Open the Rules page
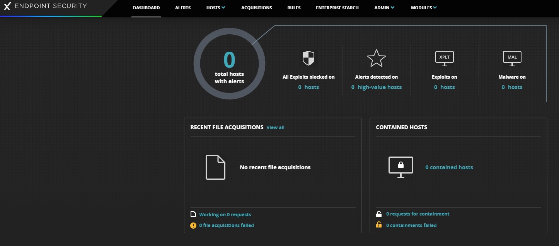Screen dimensions: 559x246 pyautogui.click(x=294, y=8)
